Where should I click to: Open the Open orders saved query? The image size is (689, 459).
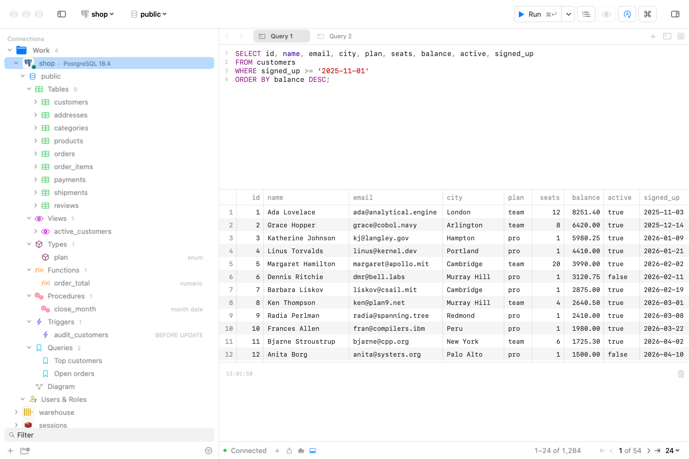tap(74, 374)
